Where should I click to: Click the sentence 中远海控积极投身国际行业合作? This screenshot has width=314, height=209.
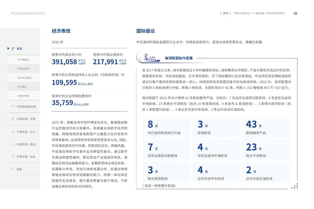coord(200,42)
